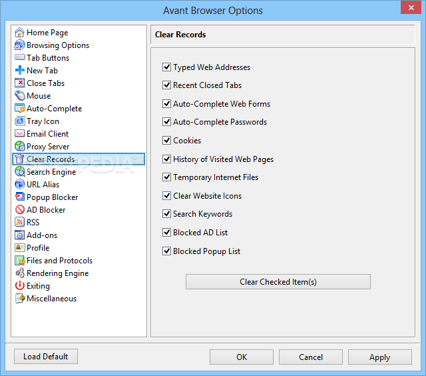Click the Clear Checked Item(s) button
Viewport: 426px width, 376px height.
[x=278, y=281]
